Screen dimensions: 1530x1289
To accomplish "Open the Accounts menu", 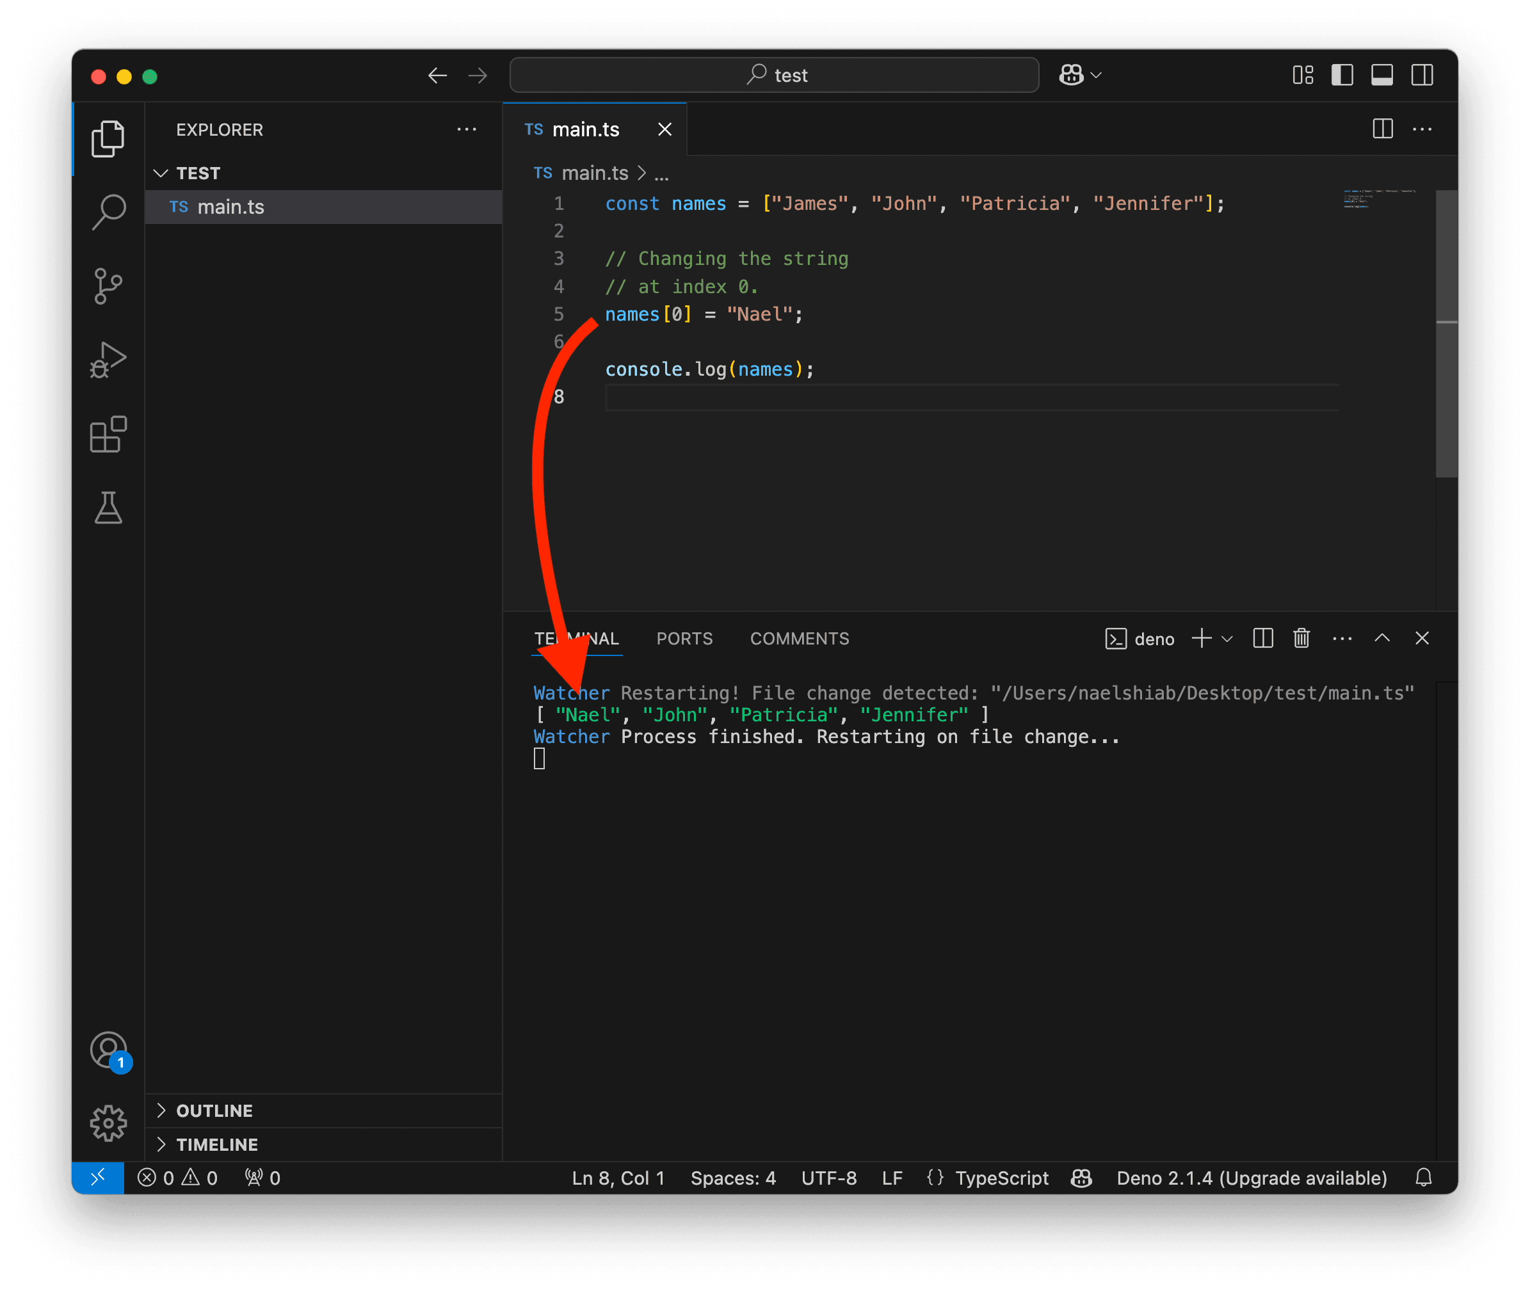I will click(109, 1052).
